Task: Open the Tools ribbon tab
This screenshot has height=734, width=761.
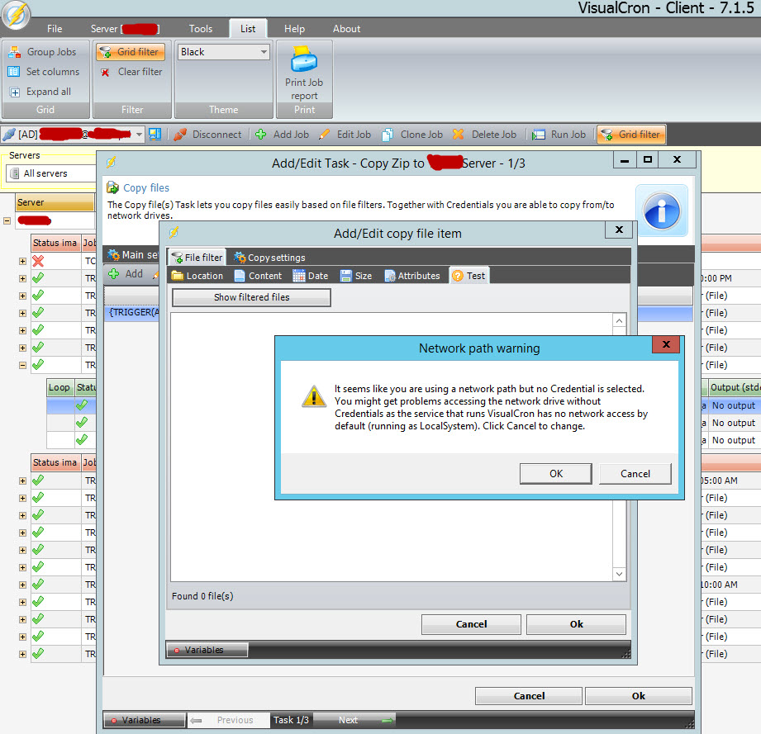Action: pos(200,29)
